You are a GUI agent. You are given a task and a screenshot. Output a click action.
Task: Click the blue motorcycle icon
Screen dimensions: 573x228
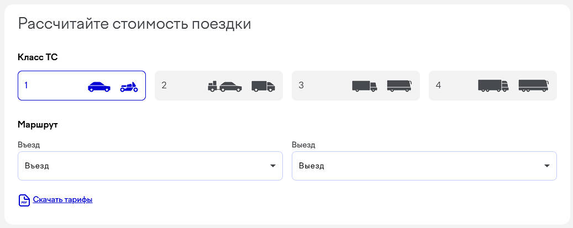(x=129, y=86)
